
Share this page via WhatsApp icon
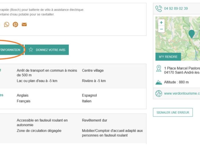[x=7, y=25]
